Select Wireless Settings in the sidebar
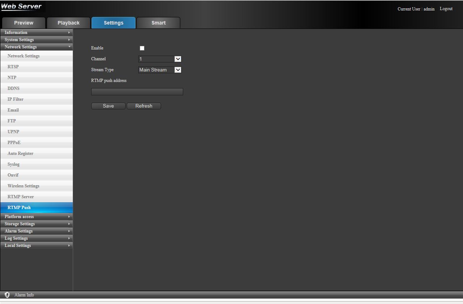Viewport: 463px width, 304px height. pyautogui.click(x=23, y=186)
